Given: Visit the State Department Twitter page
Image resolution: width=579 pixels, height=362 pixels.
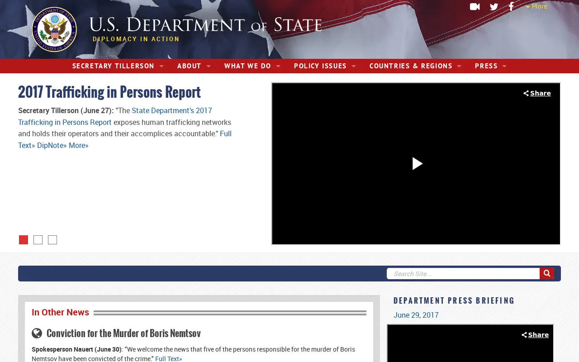Looking at the screenshot, I should click(494, 7).
